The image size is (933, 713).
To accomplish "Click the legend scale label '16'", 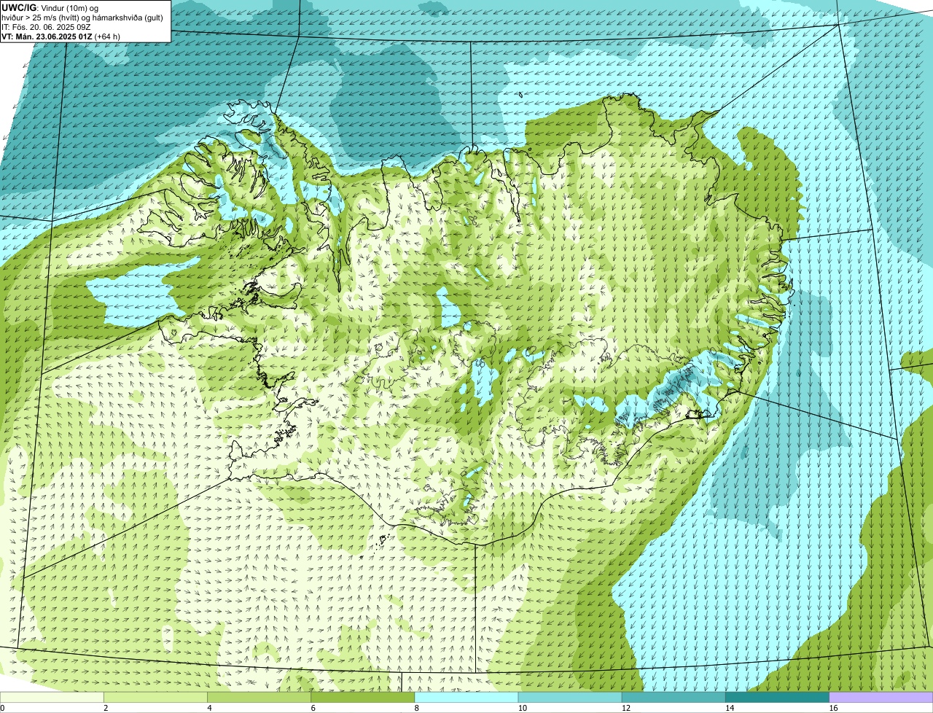I will click(832, 708).
